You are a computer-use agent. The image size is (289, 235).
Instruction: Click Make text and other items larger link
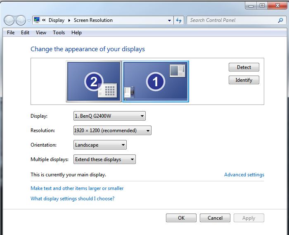point(77,188)
